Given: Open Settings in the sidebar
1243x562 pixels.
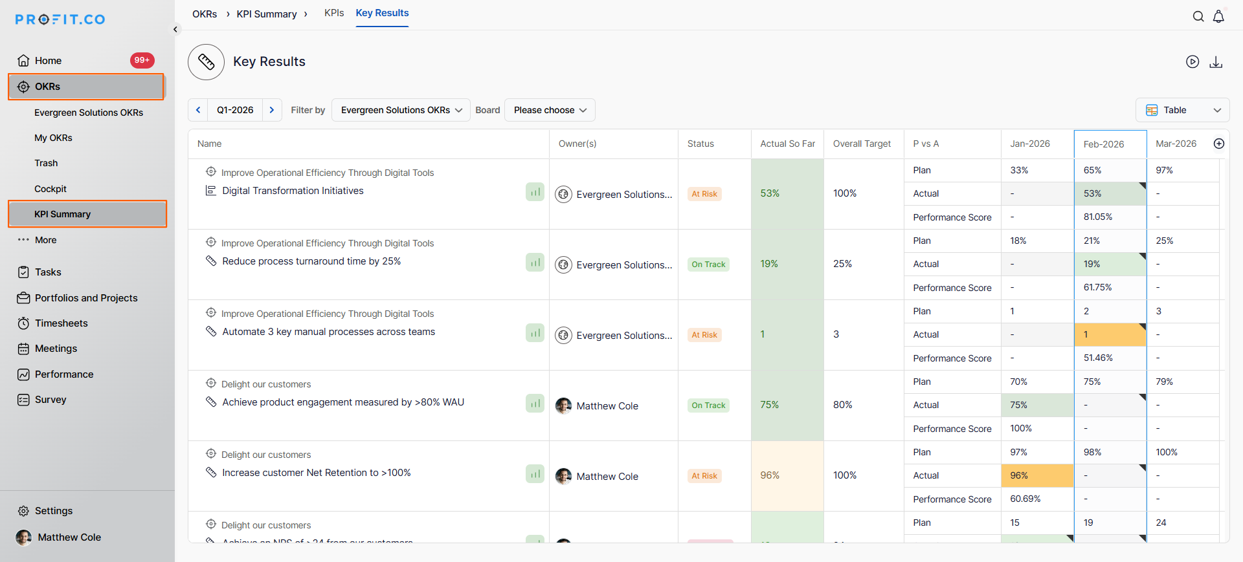Looking at the screenshot, I should coord(53,511).
